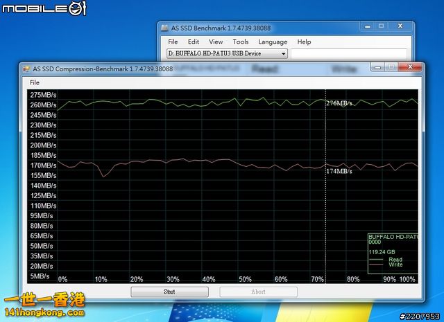Viewport: 444px width, 322px height.
Task: Expand the Language menu
Action: [273, 42]
